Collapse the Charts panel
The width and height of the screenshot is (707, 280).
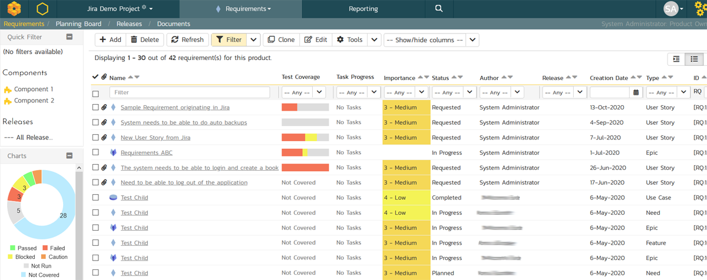[x=69, y=156]
